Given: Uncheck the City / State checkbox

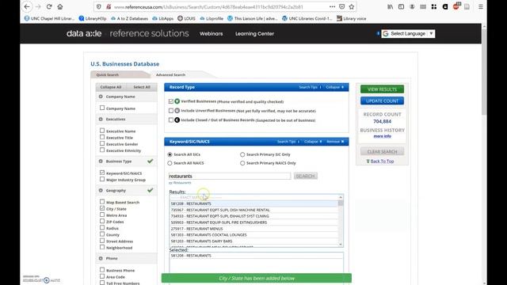Looking at the screenshot, I should pos(102,208).
